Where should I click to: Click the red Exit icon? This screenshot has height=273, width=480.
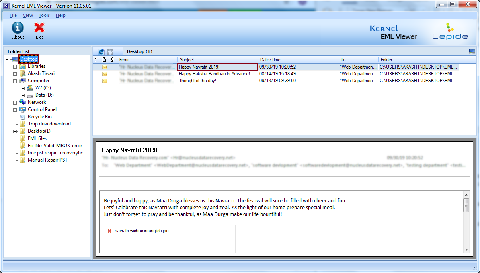pos(39,28)
